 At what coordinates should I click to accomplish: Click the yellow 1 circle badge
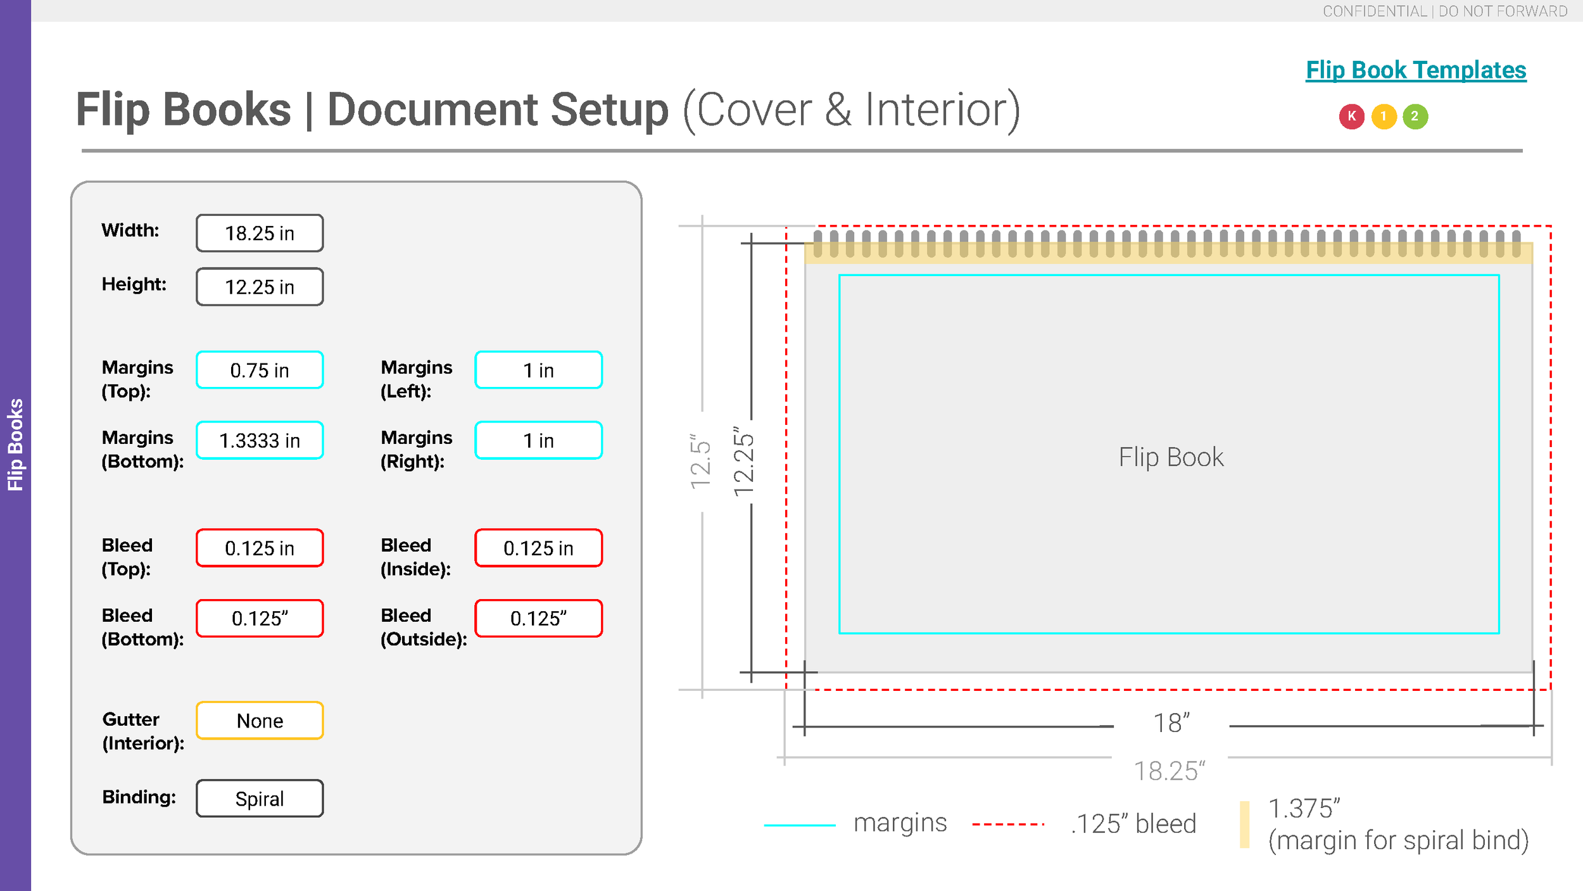tap(1384, 117)
